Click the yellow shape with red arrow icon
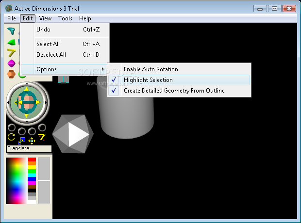301x223 pixels. 42,137
